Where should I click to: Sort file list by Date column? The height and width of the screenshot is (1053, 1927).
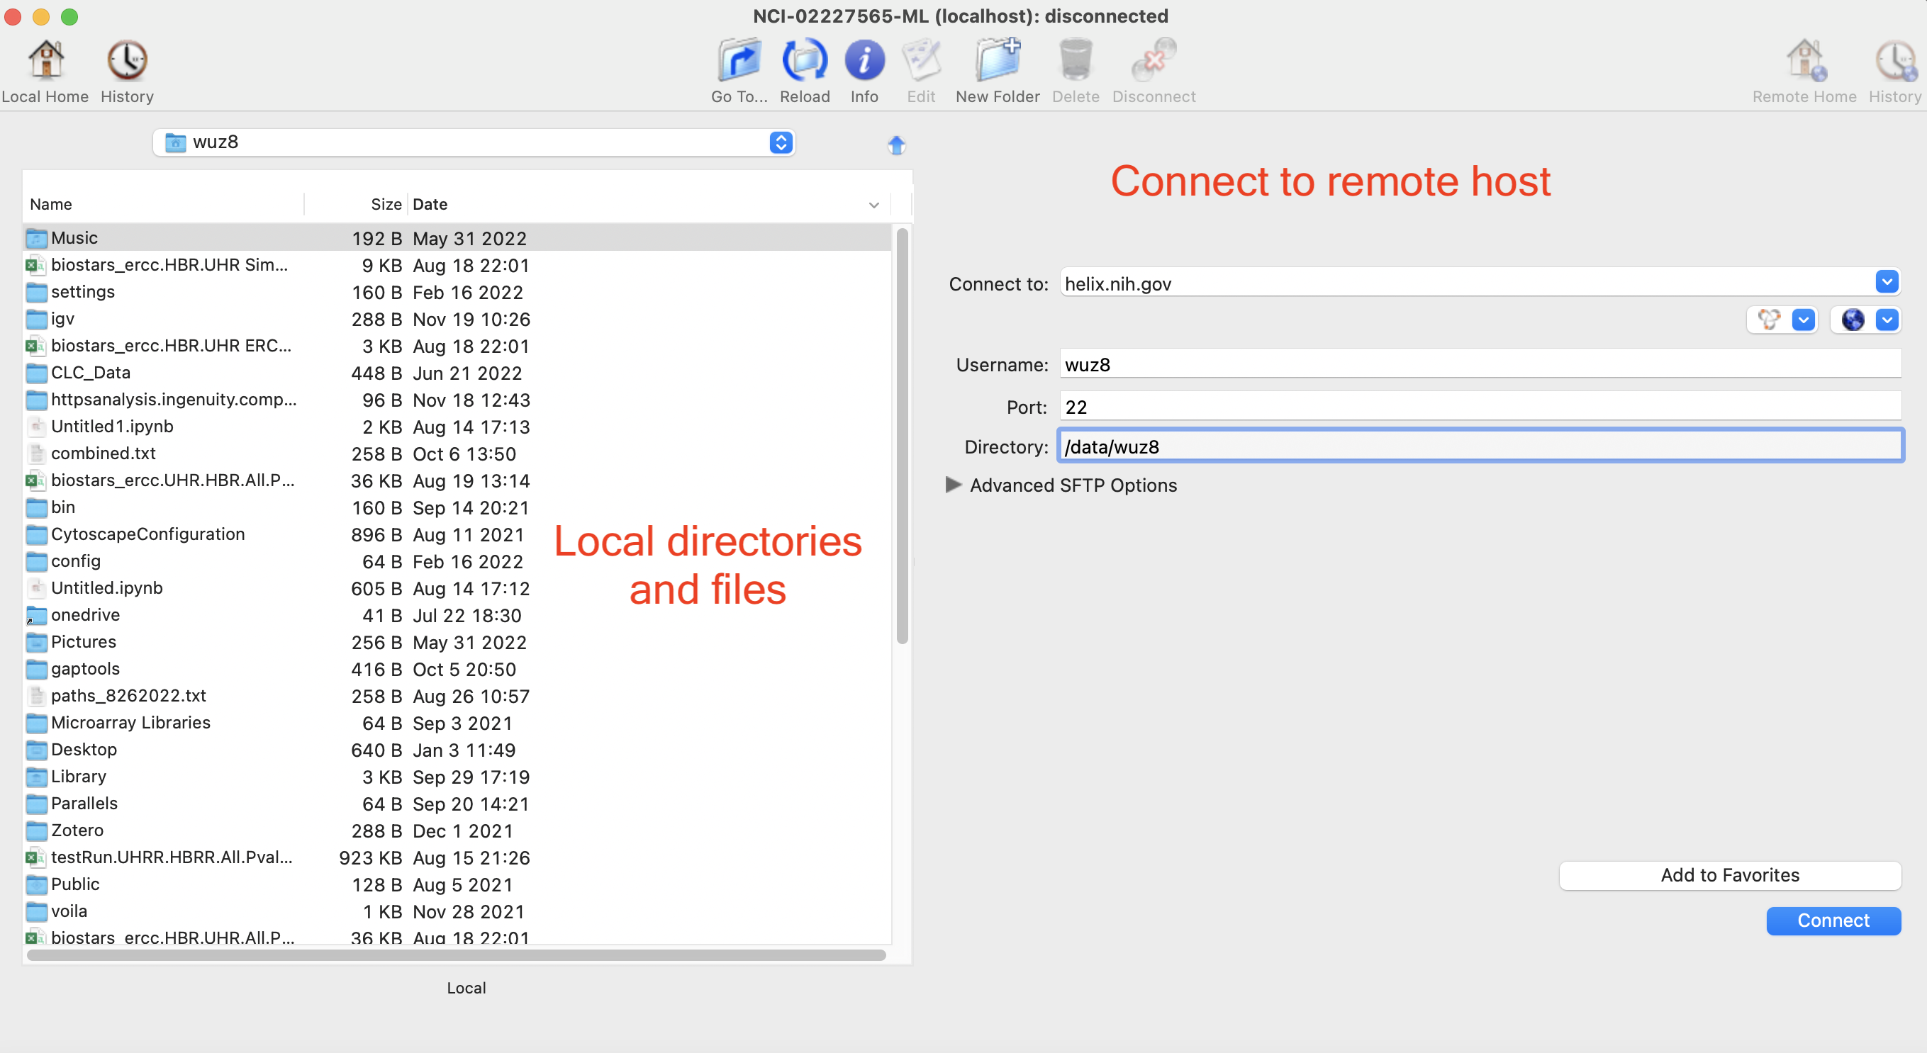(x=430, y=204)
